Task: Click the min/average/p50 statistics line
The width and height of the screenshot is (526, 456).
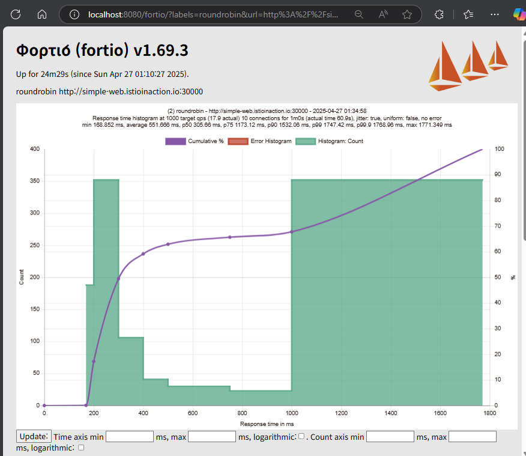Action: pos(267,125)
